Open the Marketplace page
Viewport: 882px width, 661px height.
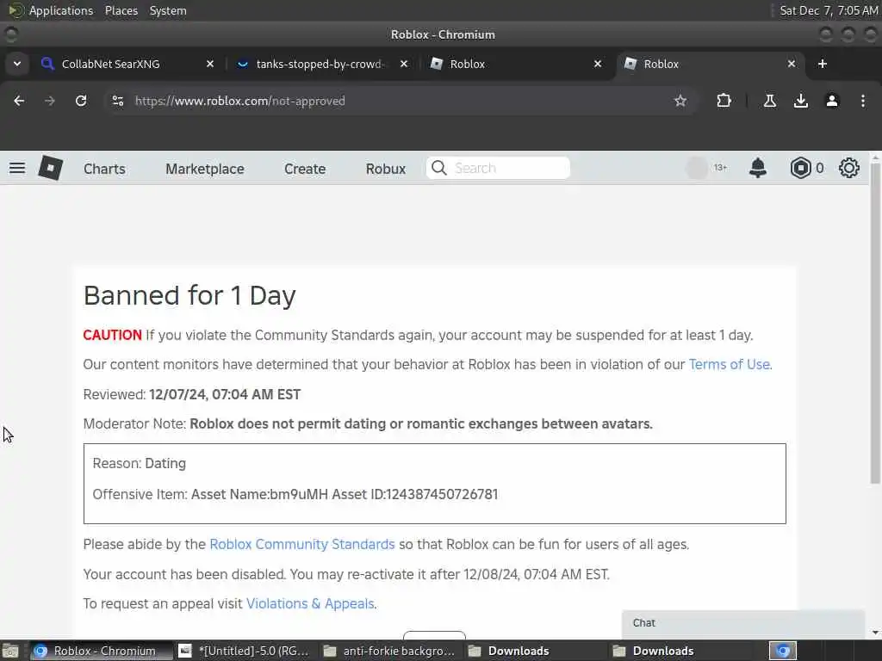205,169
